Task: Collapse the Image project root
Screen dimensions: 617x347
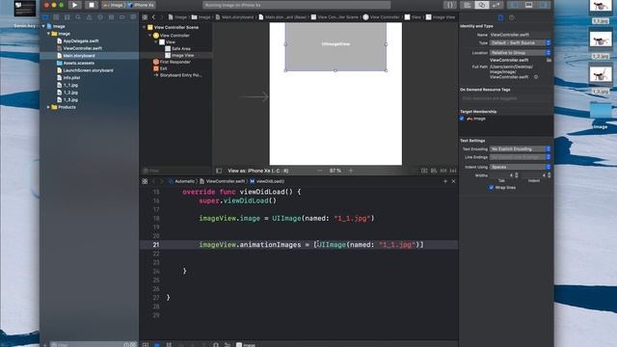Action: tap(43, 26)
